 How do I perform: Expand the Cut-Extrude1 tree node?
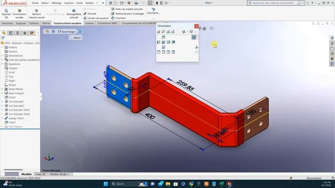click(x=2, y=102)
